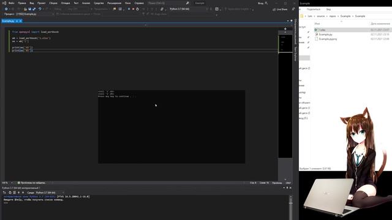
Task: Click the Visual Studio search box
Action: [x=168, y=3]
